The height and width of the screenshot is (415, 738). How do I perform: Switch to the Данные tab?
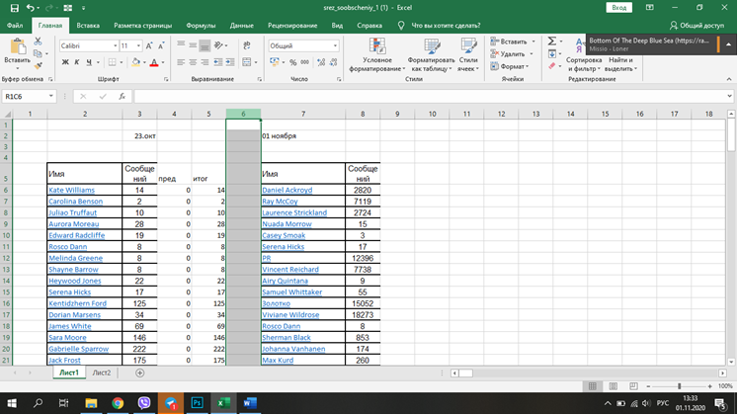[x=242, y=26]
